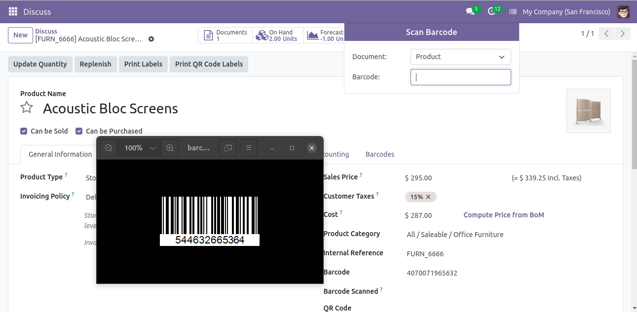Image resolution: width=637 pixels, height=312 pixels.
Task: Open the On Hand 2.00 Units stat button
Action: point(277,35)
